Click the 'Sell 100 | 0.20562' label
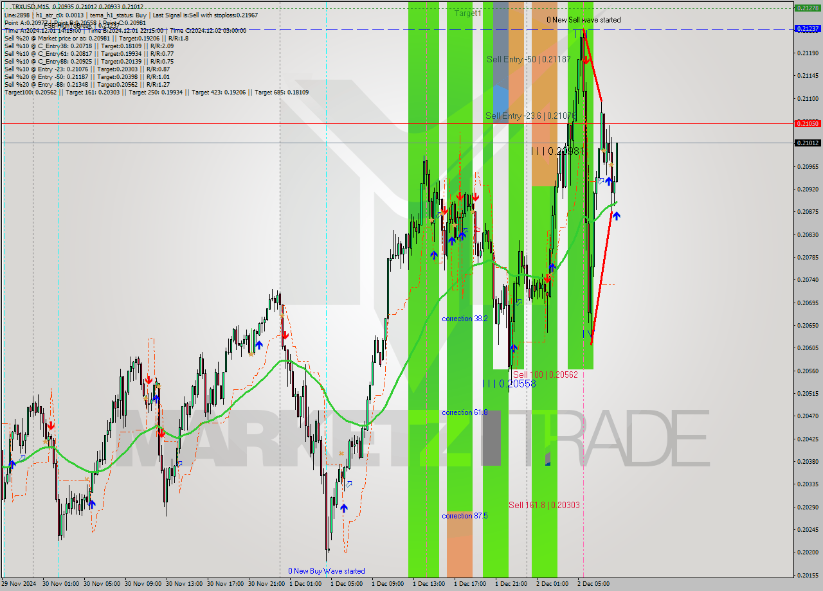Image resolution: width=823 pixels, height=591 pixels. tap(545, 375)
